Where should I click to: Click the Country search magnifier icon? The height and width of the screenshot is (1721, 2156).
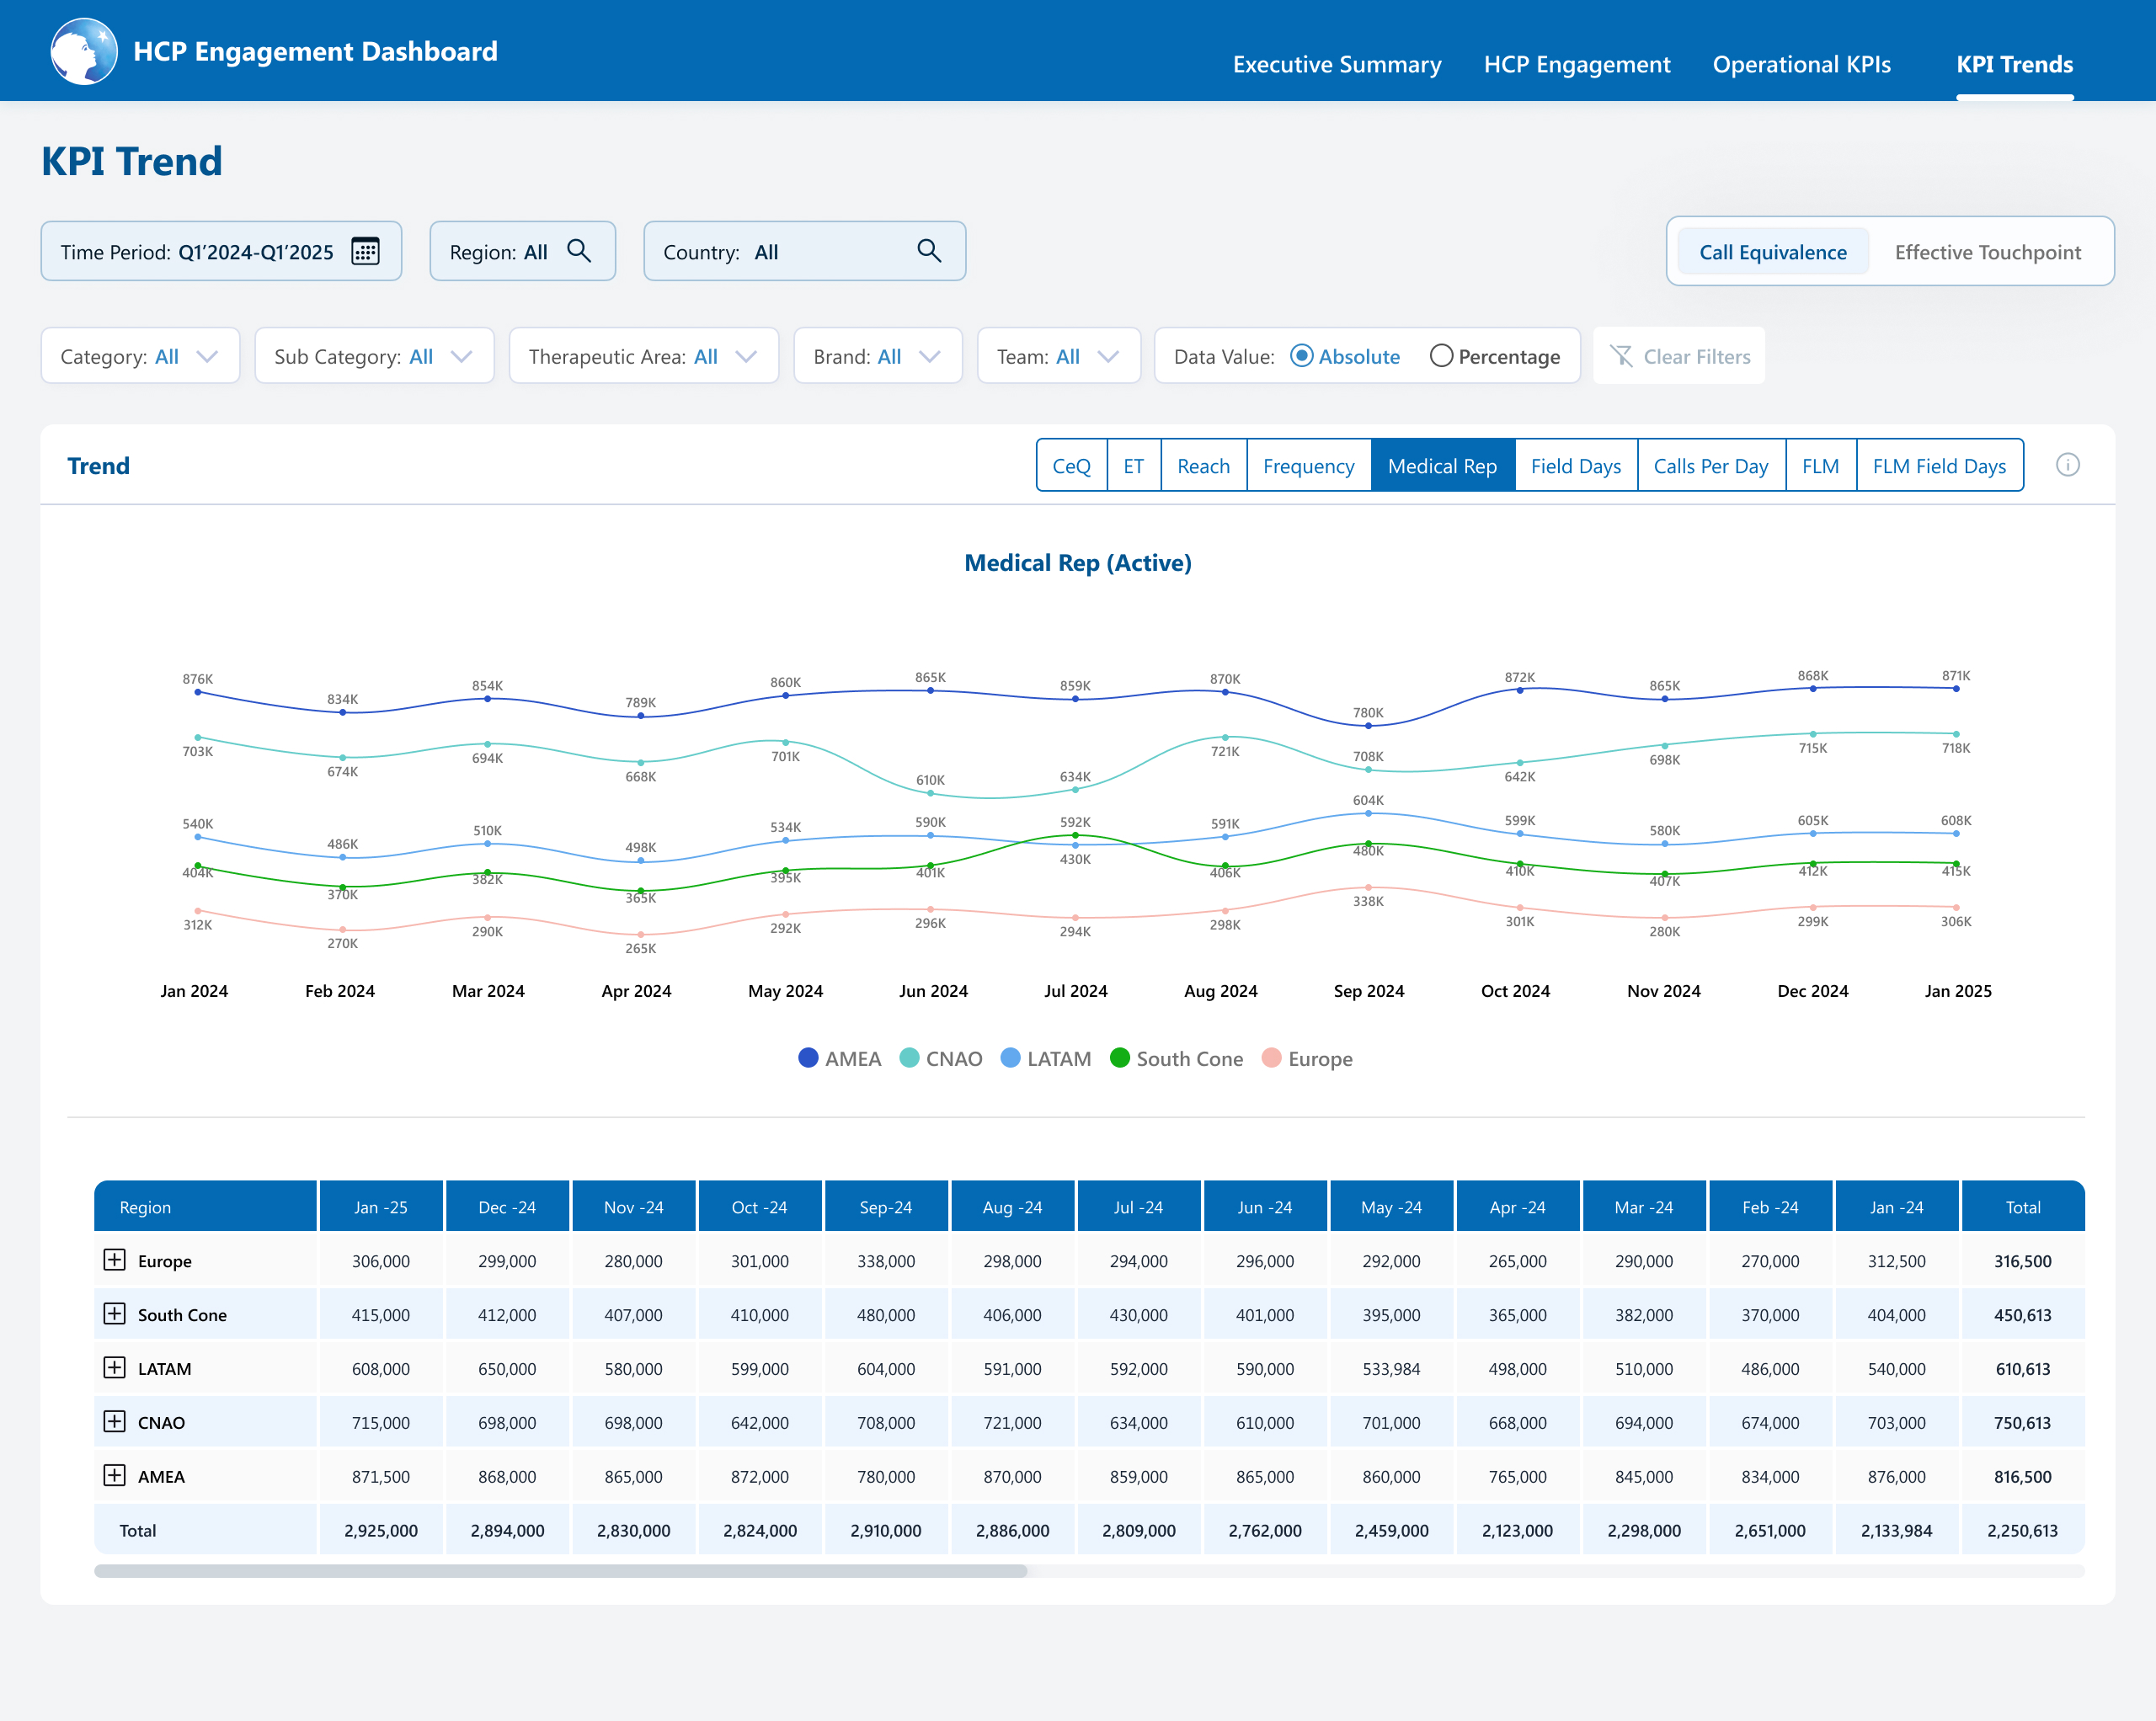929,251
